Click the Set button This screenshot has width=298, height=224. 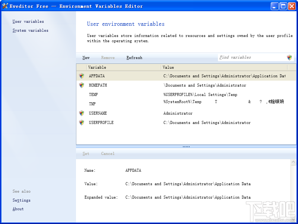[86, 153]
